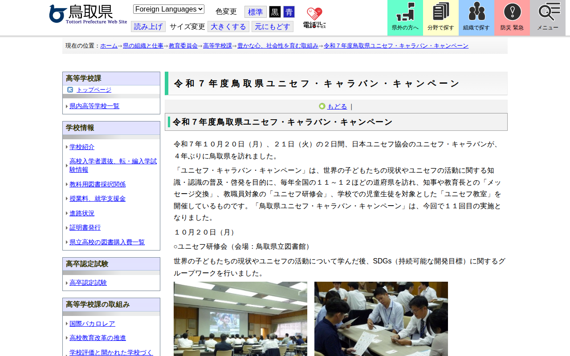The width and height of the screenshot is (570, 356).
Task: Open 豊かな心、社会性を育む取組み breadcrumb link
Action: click(278, 46)
